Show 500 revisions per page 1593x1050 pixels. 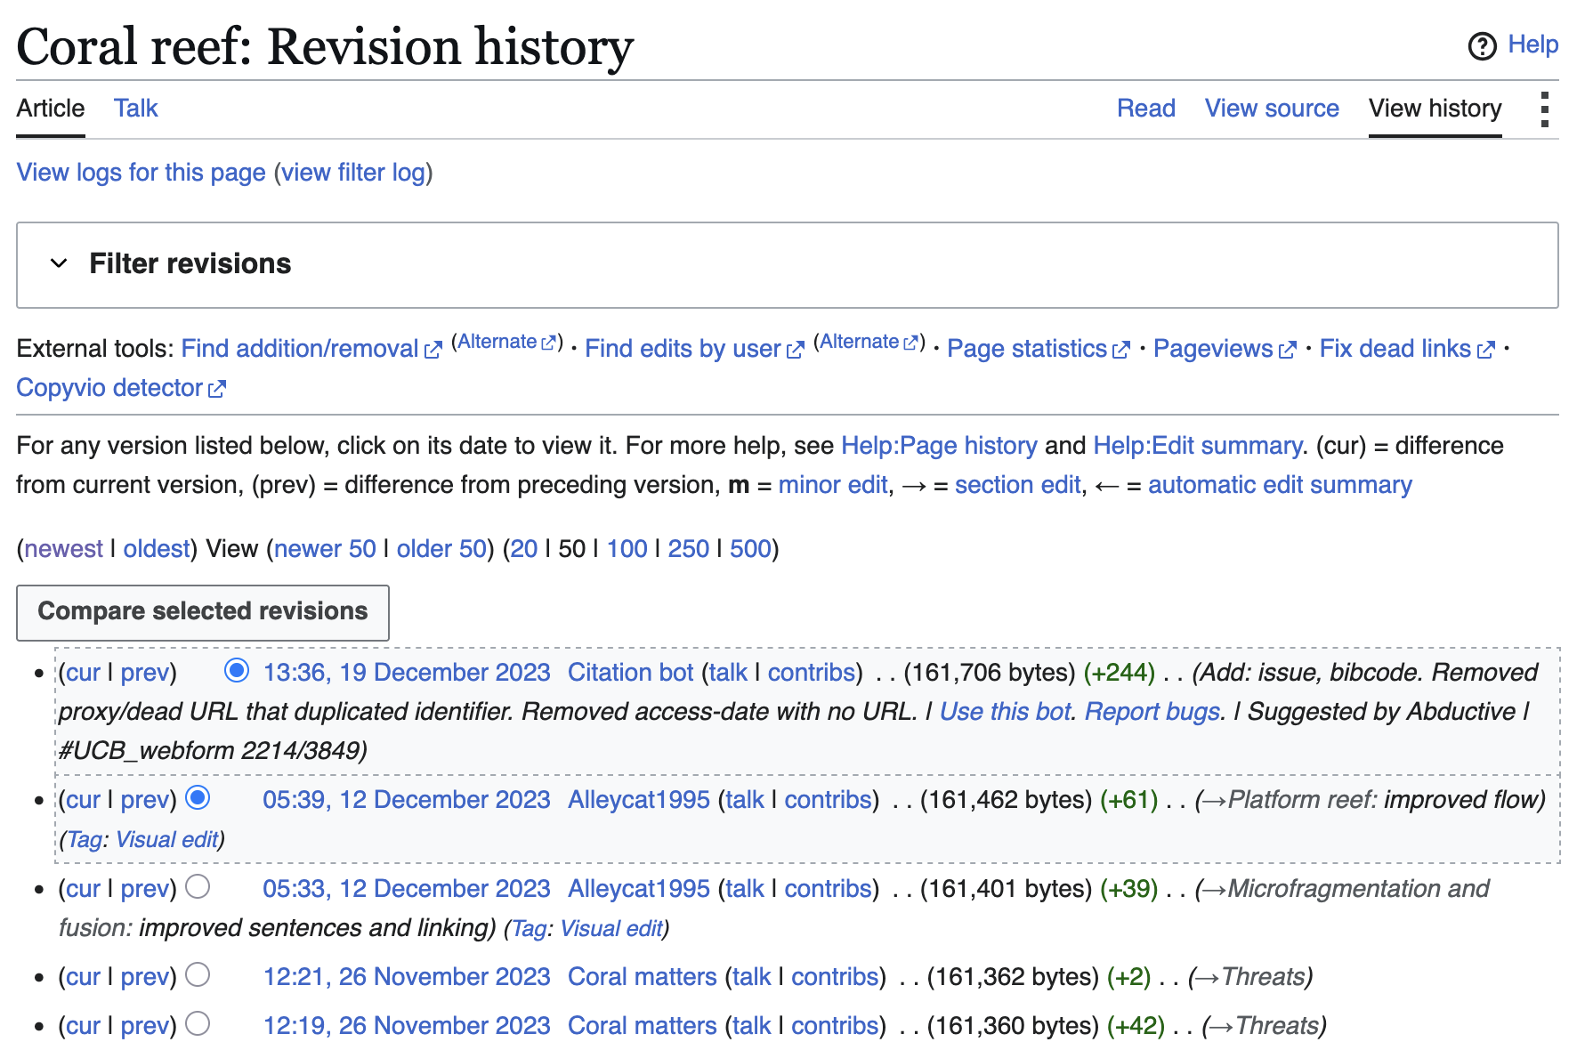tap(750, 549)
